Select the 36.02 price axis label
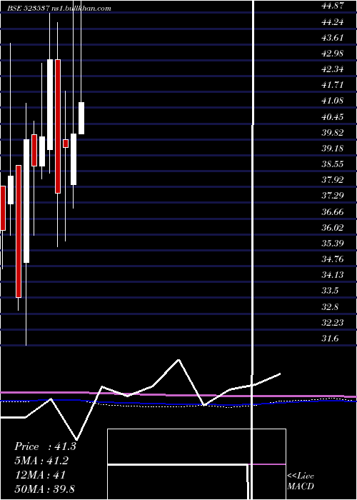Image resolution: width=357 pixels, height=500 pixels. click(333, 228)
